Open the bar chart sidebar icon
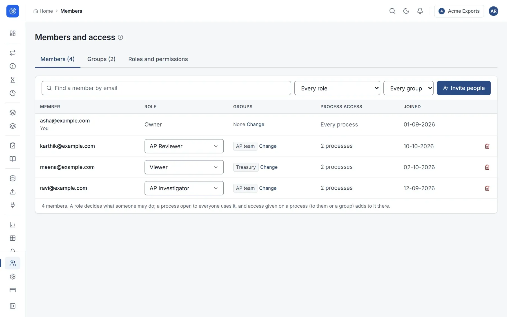Viewport: 507px width, 317px height. pyautogui.click(x=13, y=225)
